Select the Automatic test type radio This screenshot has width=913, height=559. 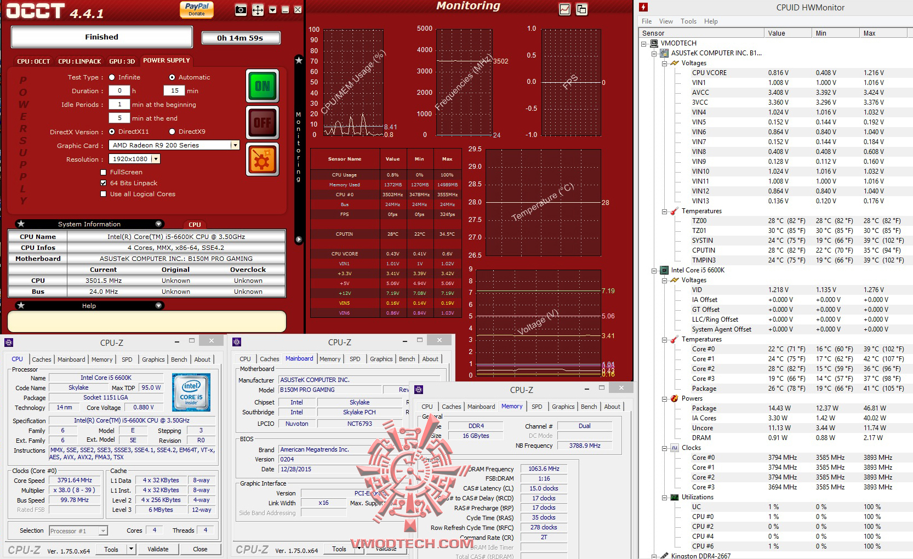click(x=172, y=77)
